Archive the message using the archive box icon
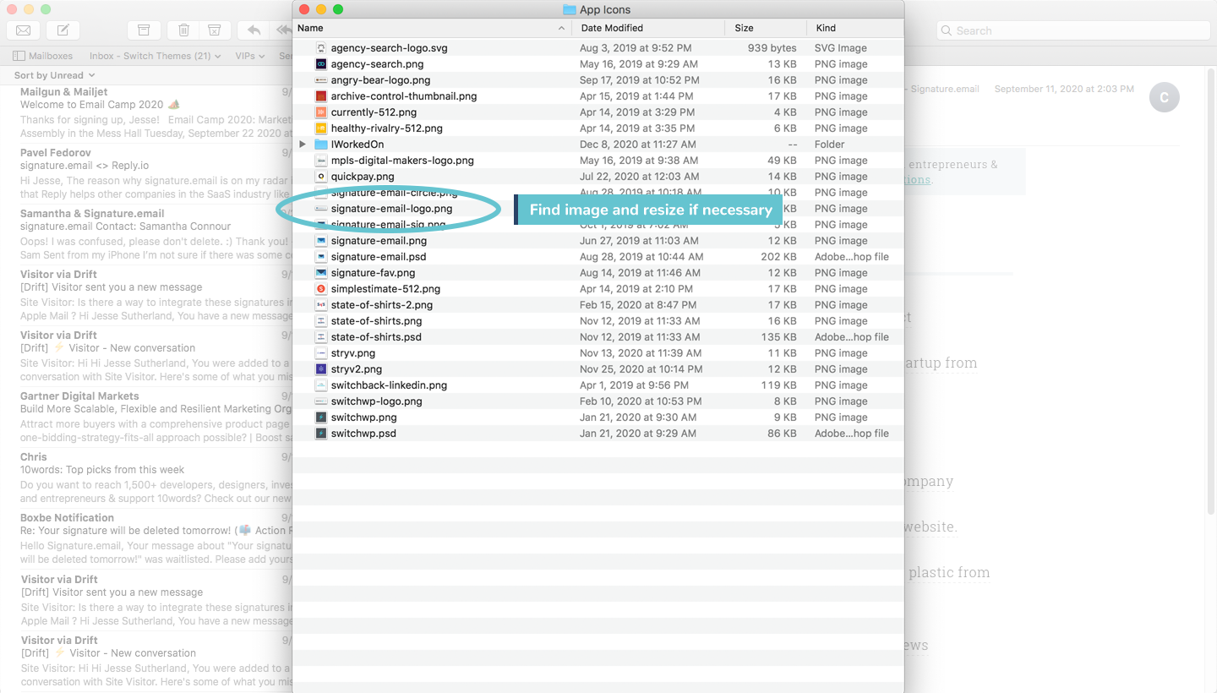Screen dimensions: 1217x693 [144, 29]
